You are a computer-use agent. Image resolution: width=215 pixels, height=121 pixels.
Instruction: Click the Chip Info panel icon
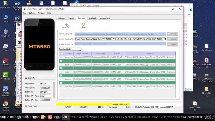tap(26, 78)
